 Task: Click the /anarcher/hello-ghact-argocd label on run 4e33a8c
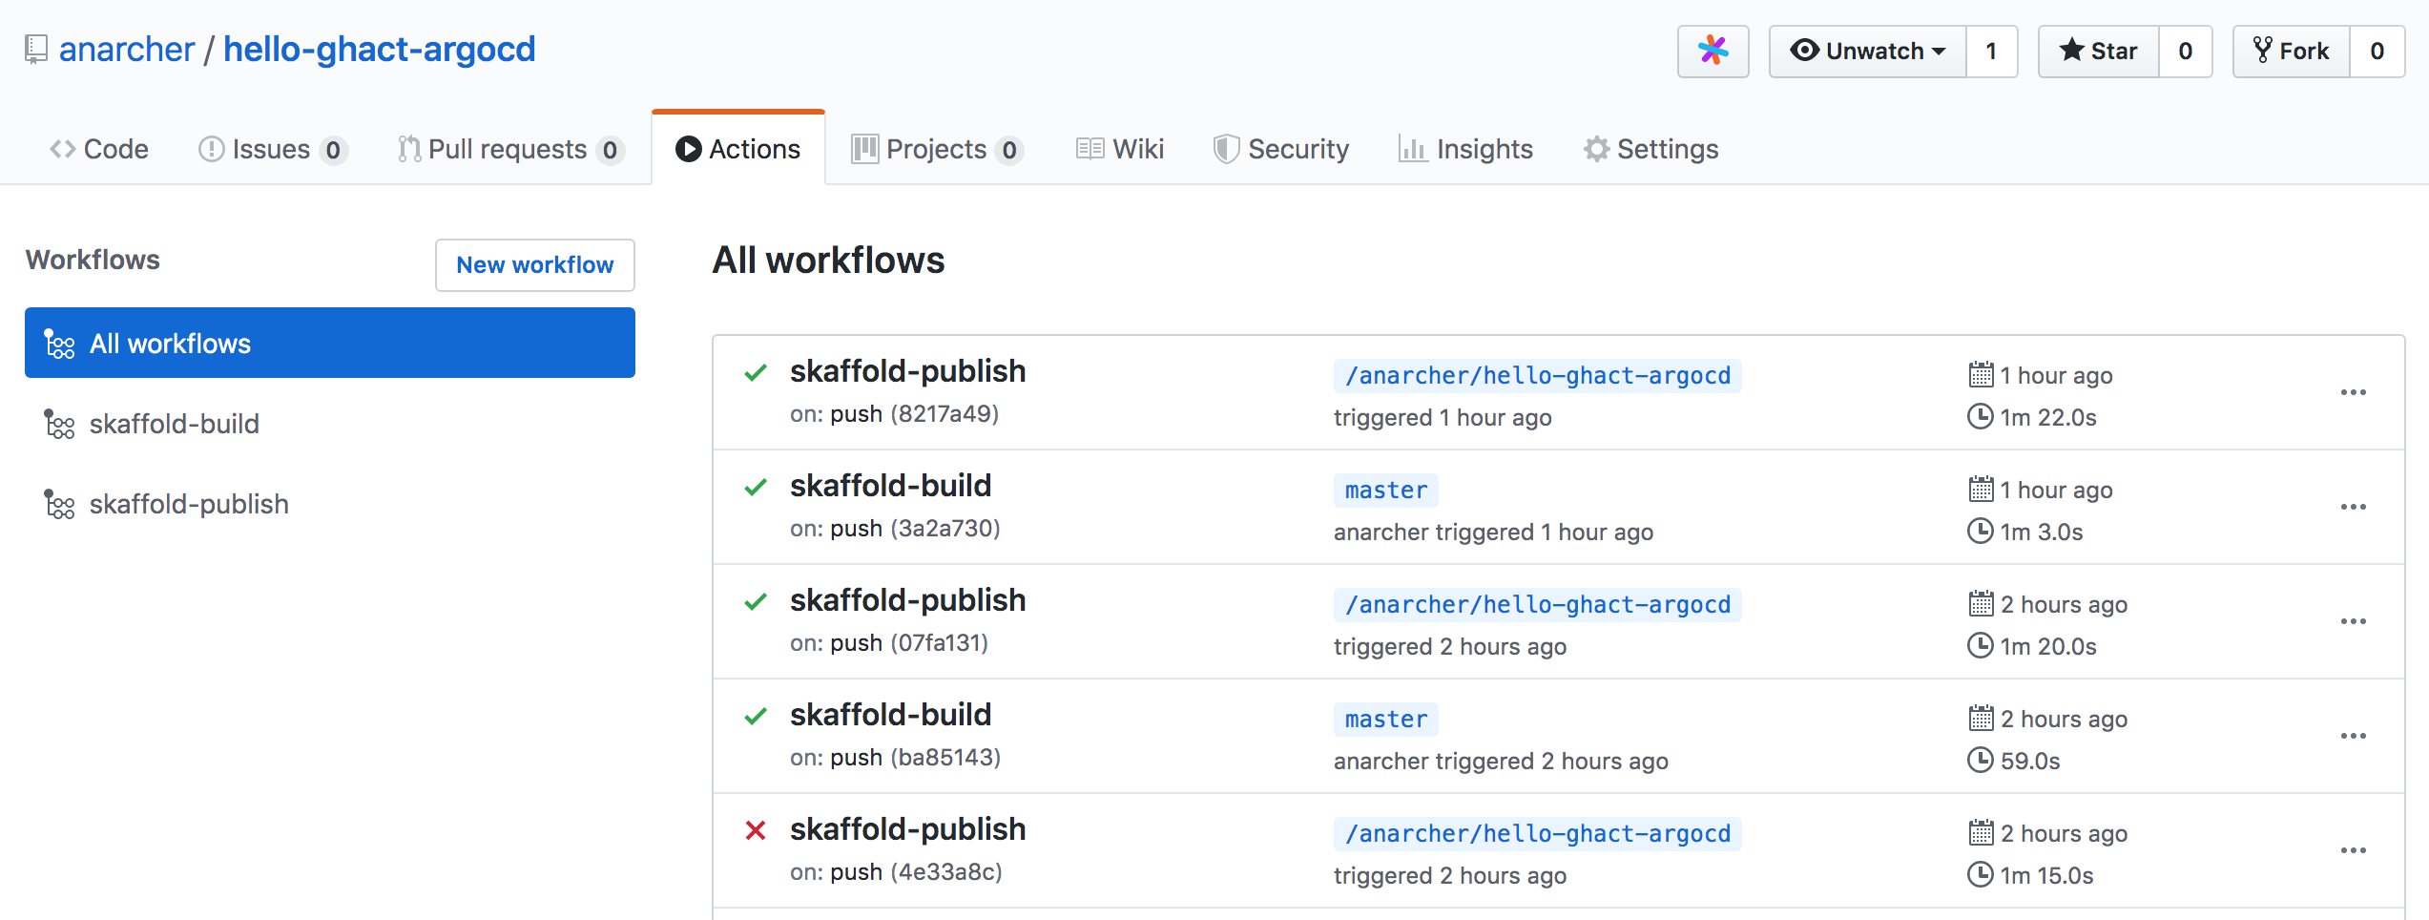(1537, 834)
